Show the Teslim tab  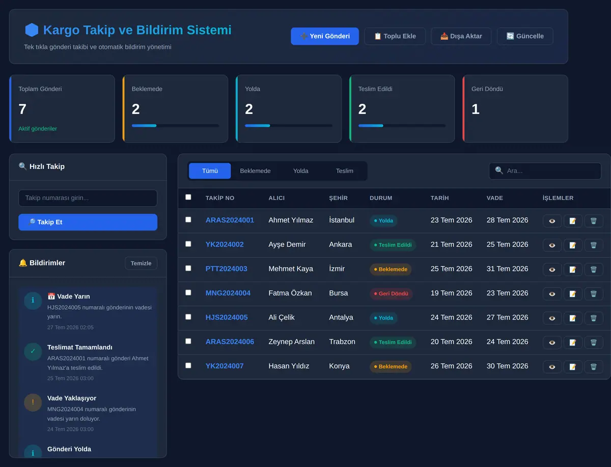(x=345, y=171)
